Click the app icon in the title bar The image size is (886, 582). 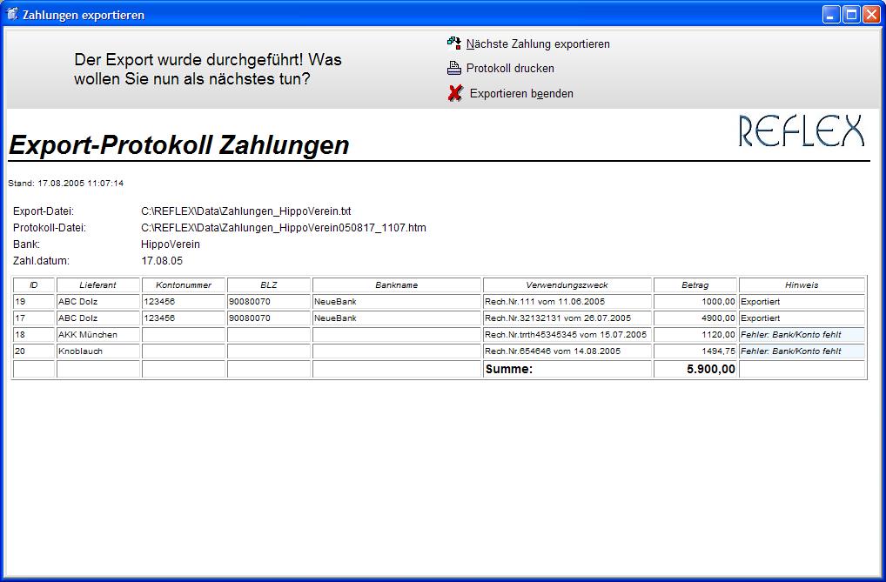coord(12,14)
